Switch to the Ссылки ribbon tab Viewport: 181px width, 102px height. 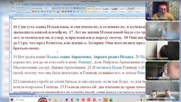coord(49,5)
